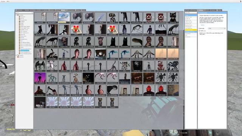
Task: Spawn the dark smeared-face Scribble Head NPC
Action: [x=137, y=66]
